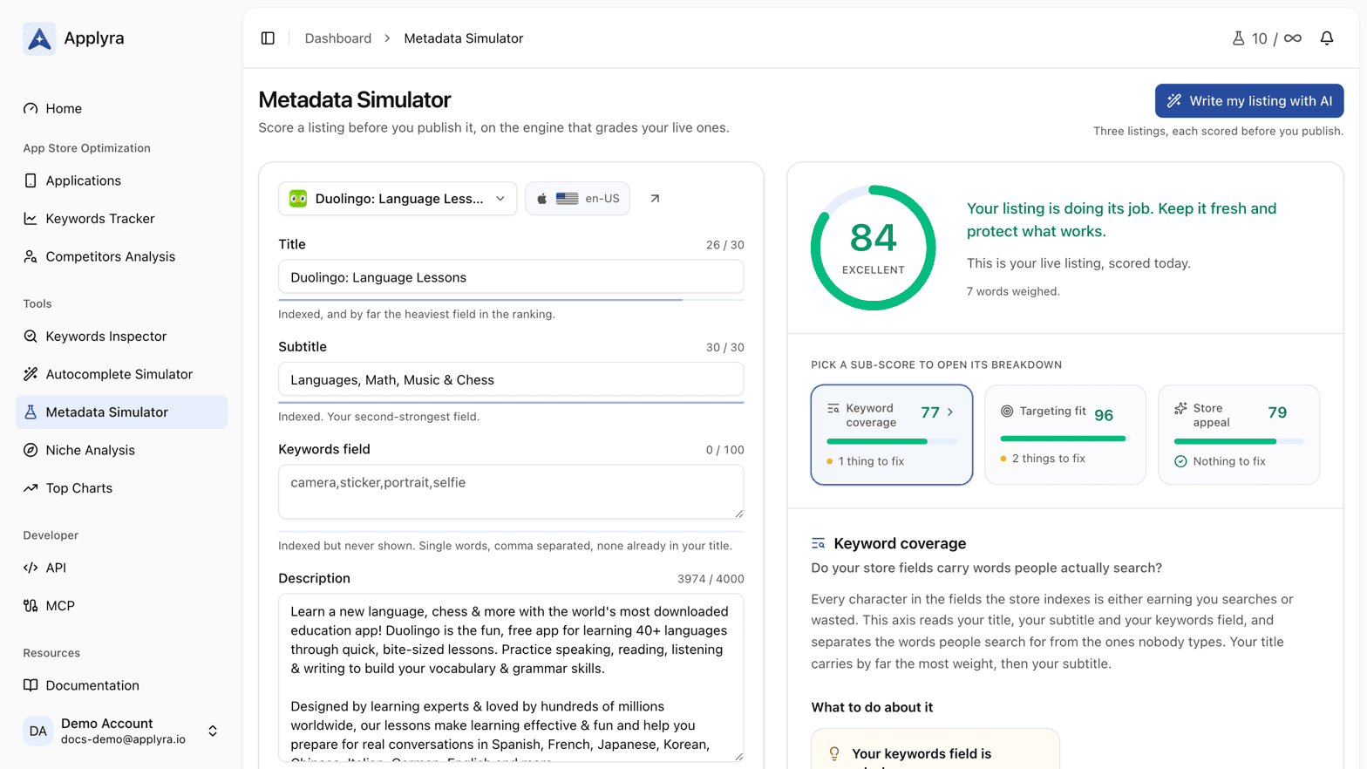The height and width of the screenshot is (769, 1367).
Task: Click the Metadata Simulator breadcrumb text
Action: (464, 38)
